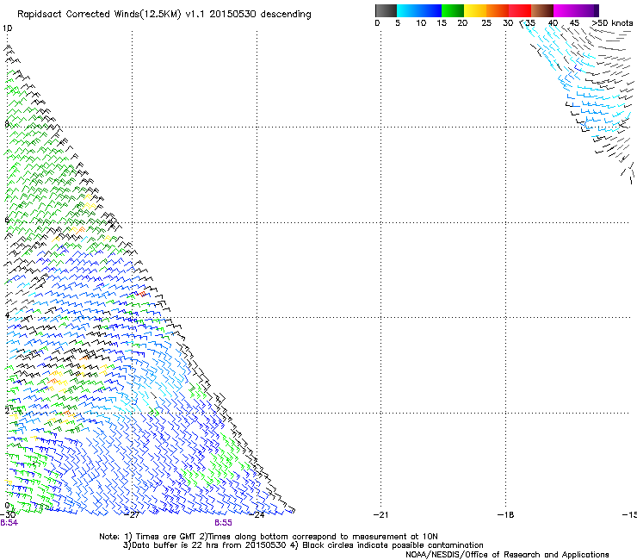The width and height of the screenshot is (637, 560).
Task: Click the longitude axis label '-21'
Action: 381,515
